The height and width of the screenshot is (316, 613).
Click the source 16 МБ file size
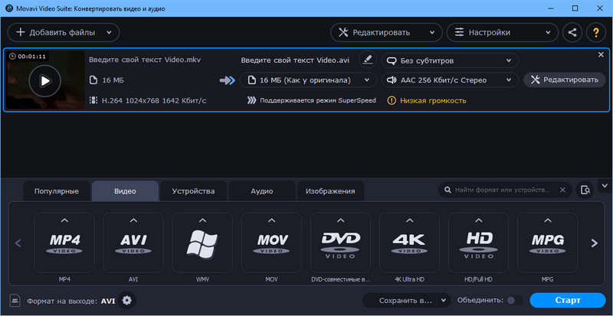click(113, 80)
